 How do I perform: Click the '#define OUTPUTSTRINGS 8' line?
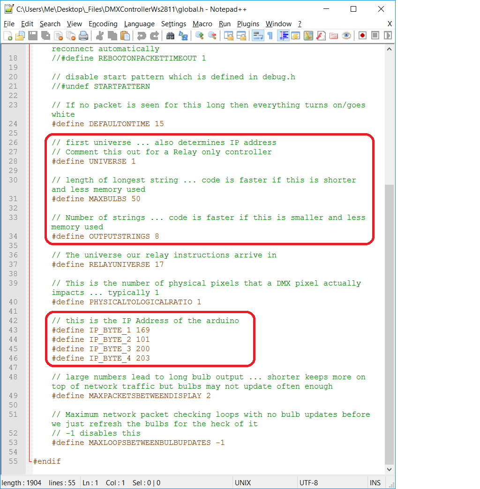pyautogui.click(x=105, y=236)
